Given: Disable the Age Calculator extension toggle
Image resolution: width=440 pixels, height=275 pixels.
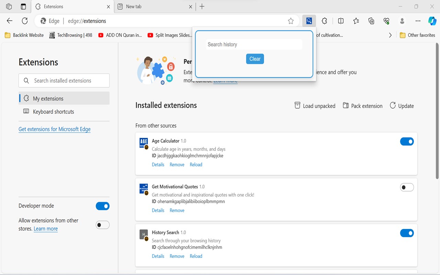Looking at the screenshot, I should tap(407, 142).
